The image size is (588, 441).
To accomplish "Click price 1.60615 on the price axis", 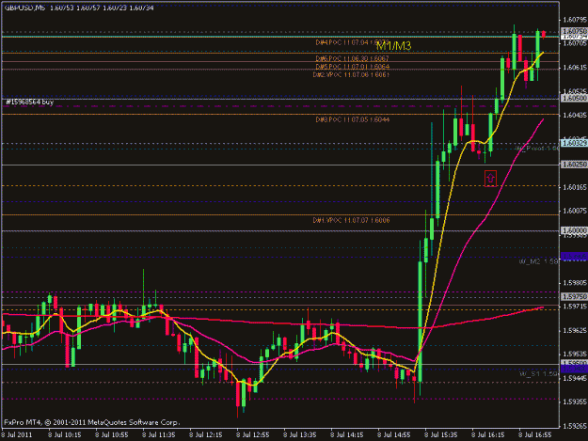I will coord(575,68).
